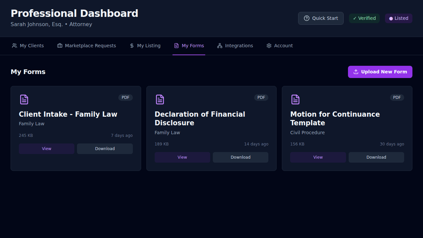Viewport: 423px width, 238px height.
Task: Click the question mark icon in Quick Start
Action: coord(307,18)
